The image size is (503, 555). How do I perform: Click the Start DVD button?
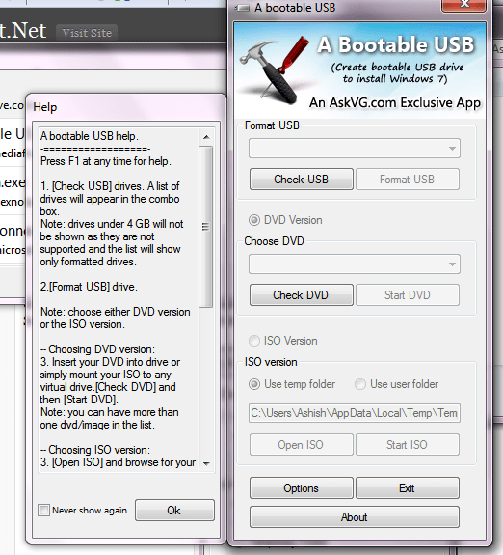(x=408, y=294)
